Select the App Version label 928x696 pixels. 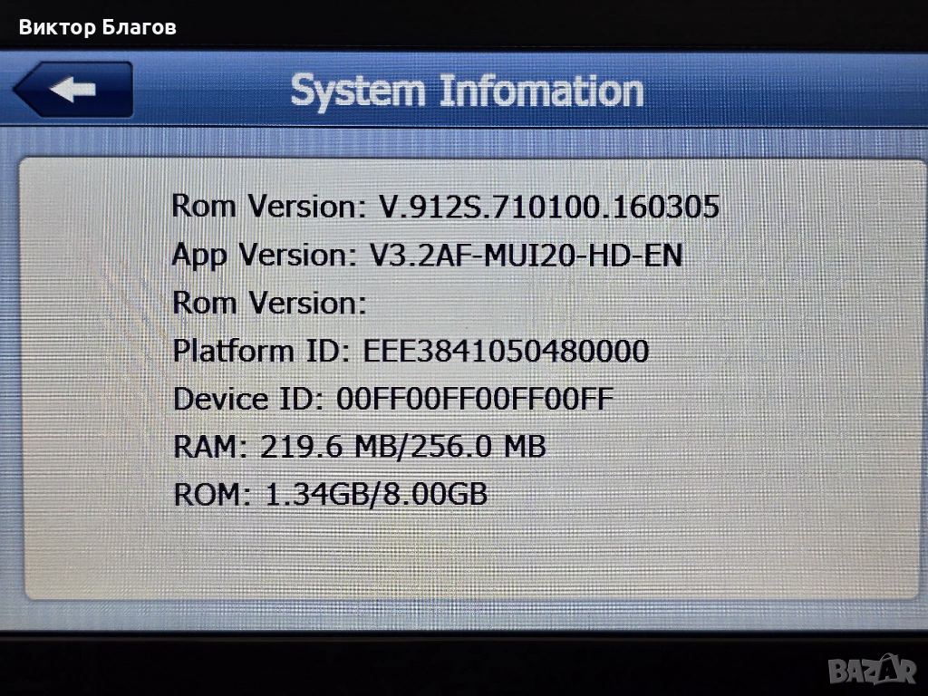[x=265, y=256]
